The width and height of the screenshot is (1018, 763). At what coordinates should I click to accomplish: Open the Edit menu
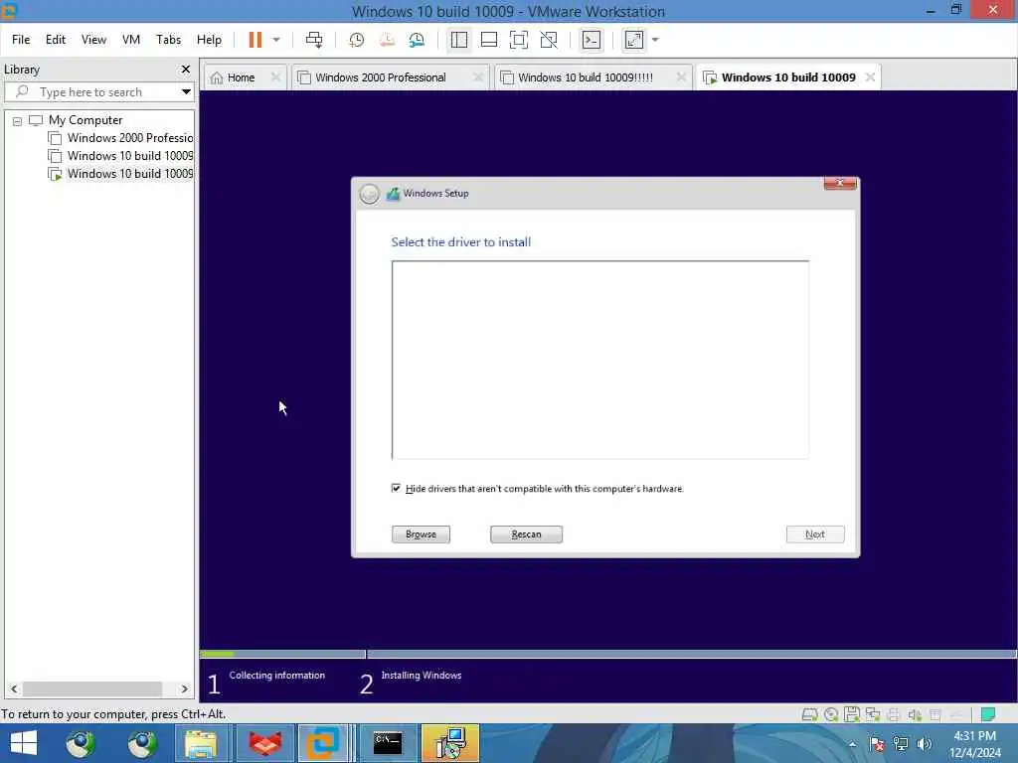pyautogui.click(x=56, y=40)
